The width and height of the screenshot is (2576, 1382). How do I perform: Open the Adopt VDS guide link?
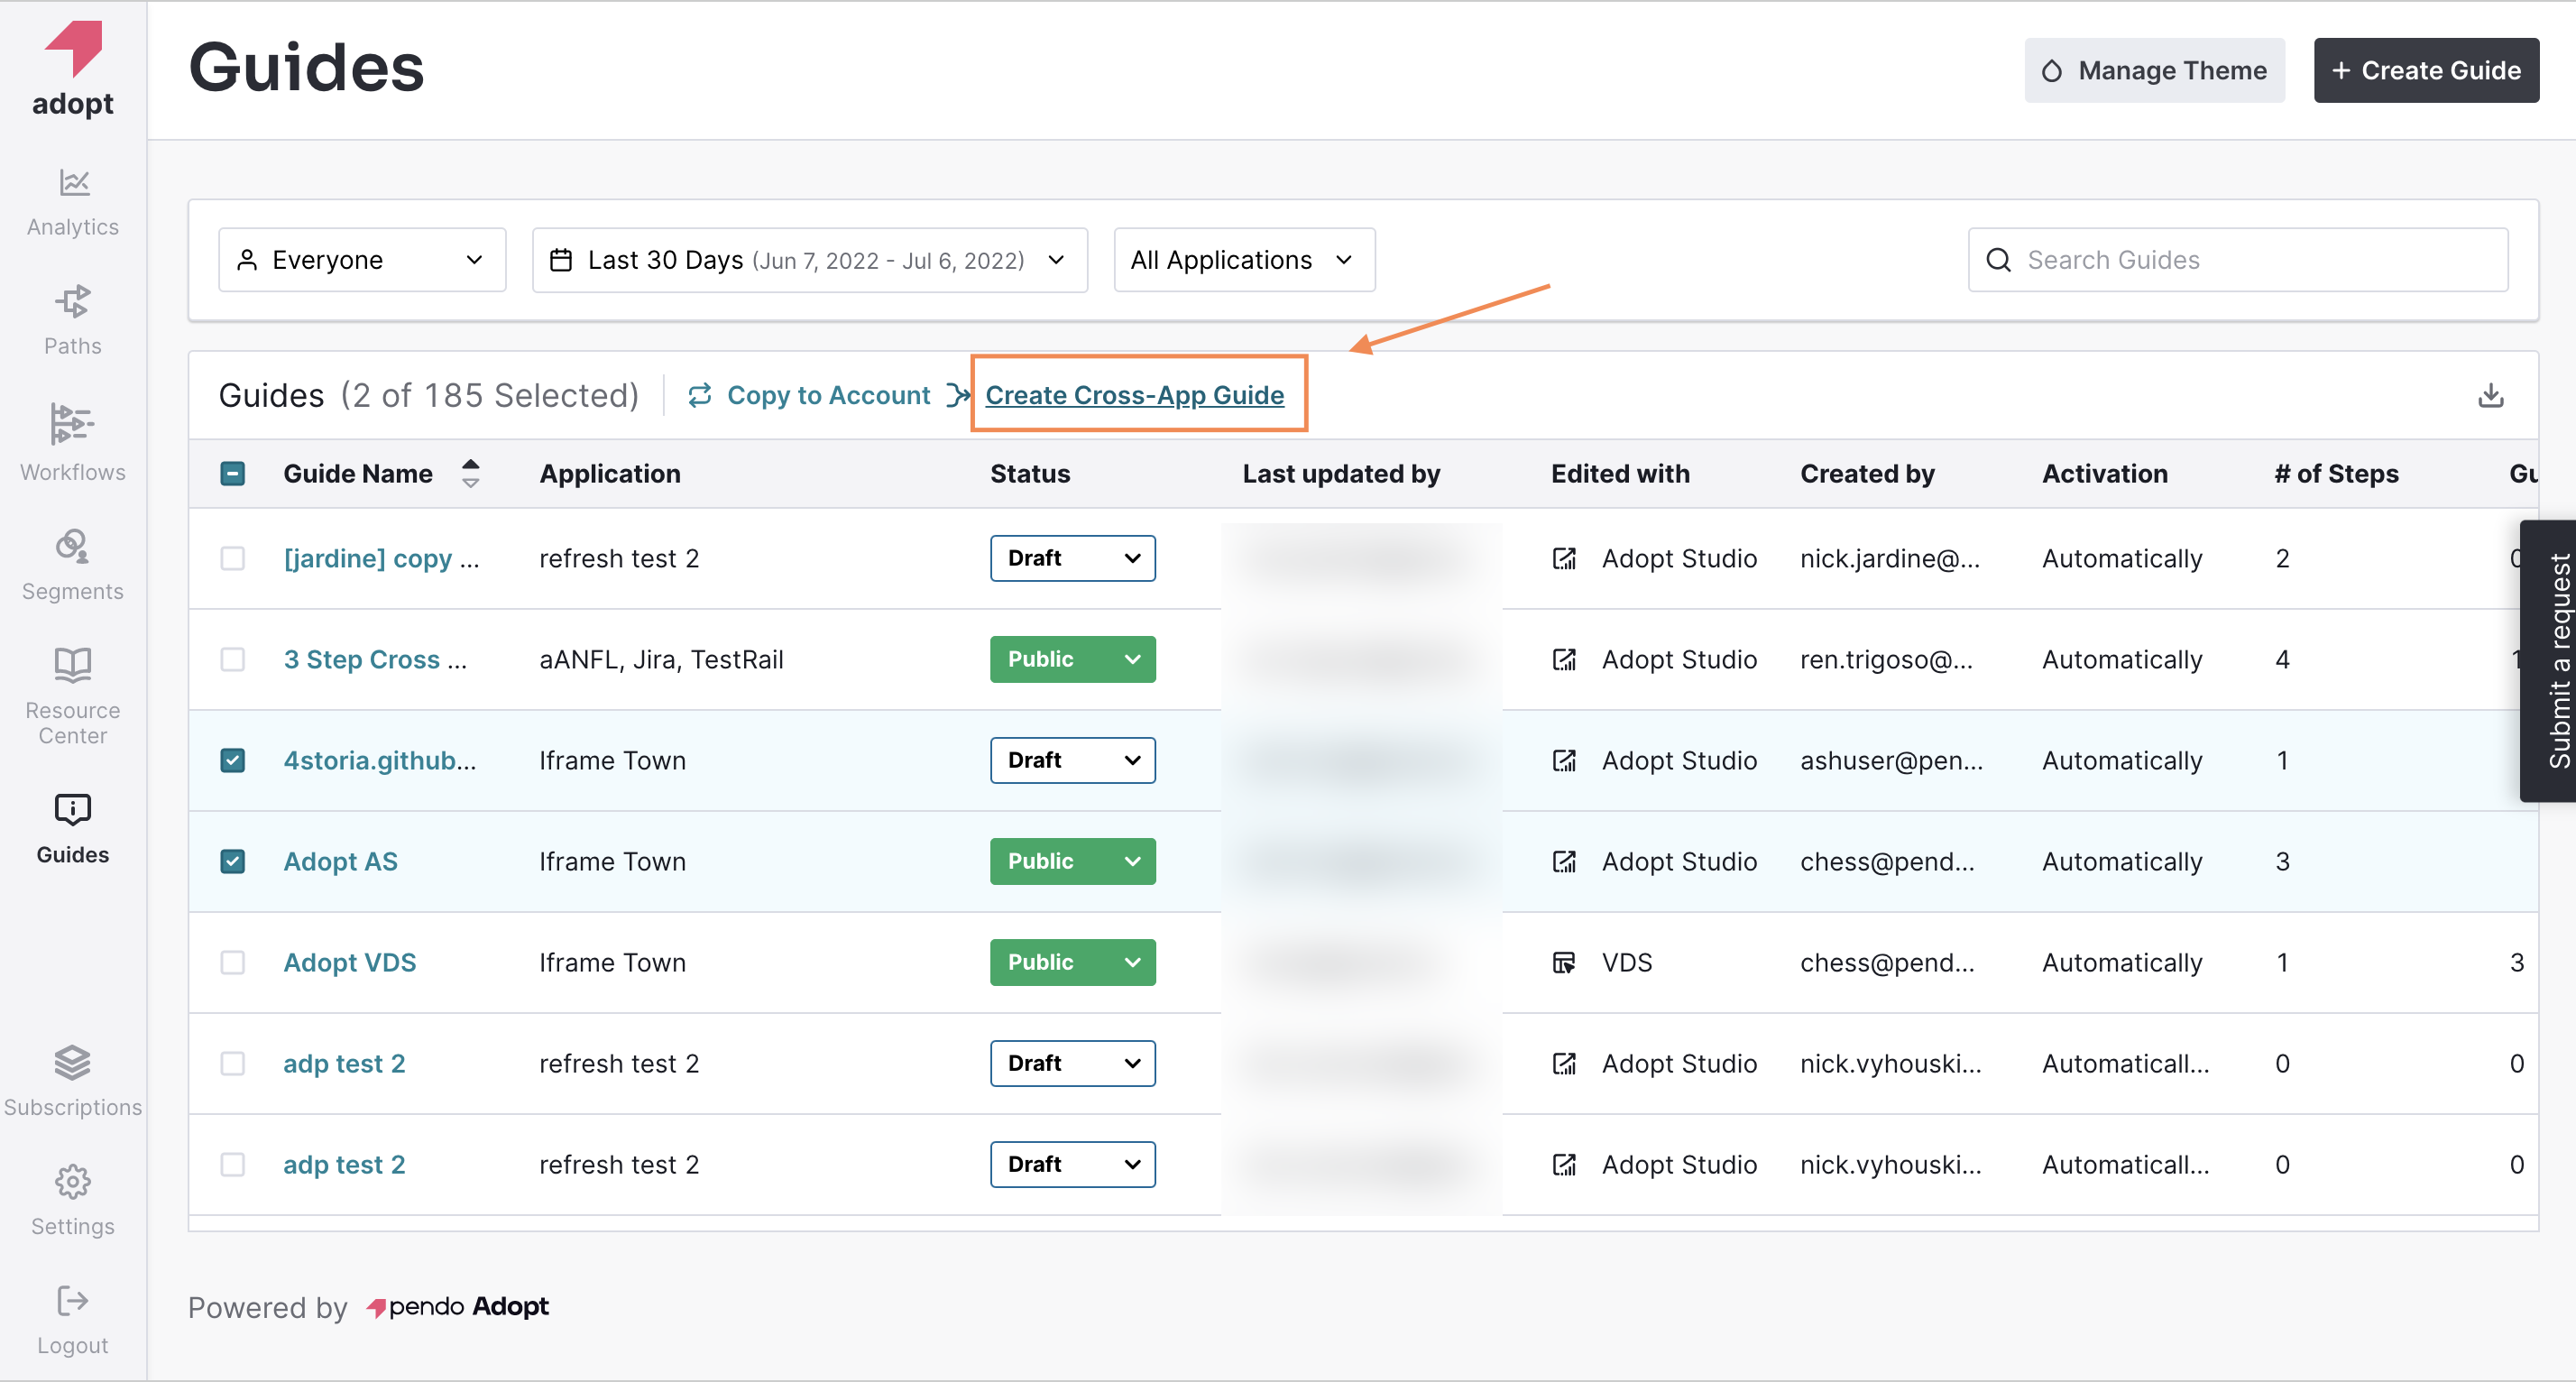click(350, 962)
